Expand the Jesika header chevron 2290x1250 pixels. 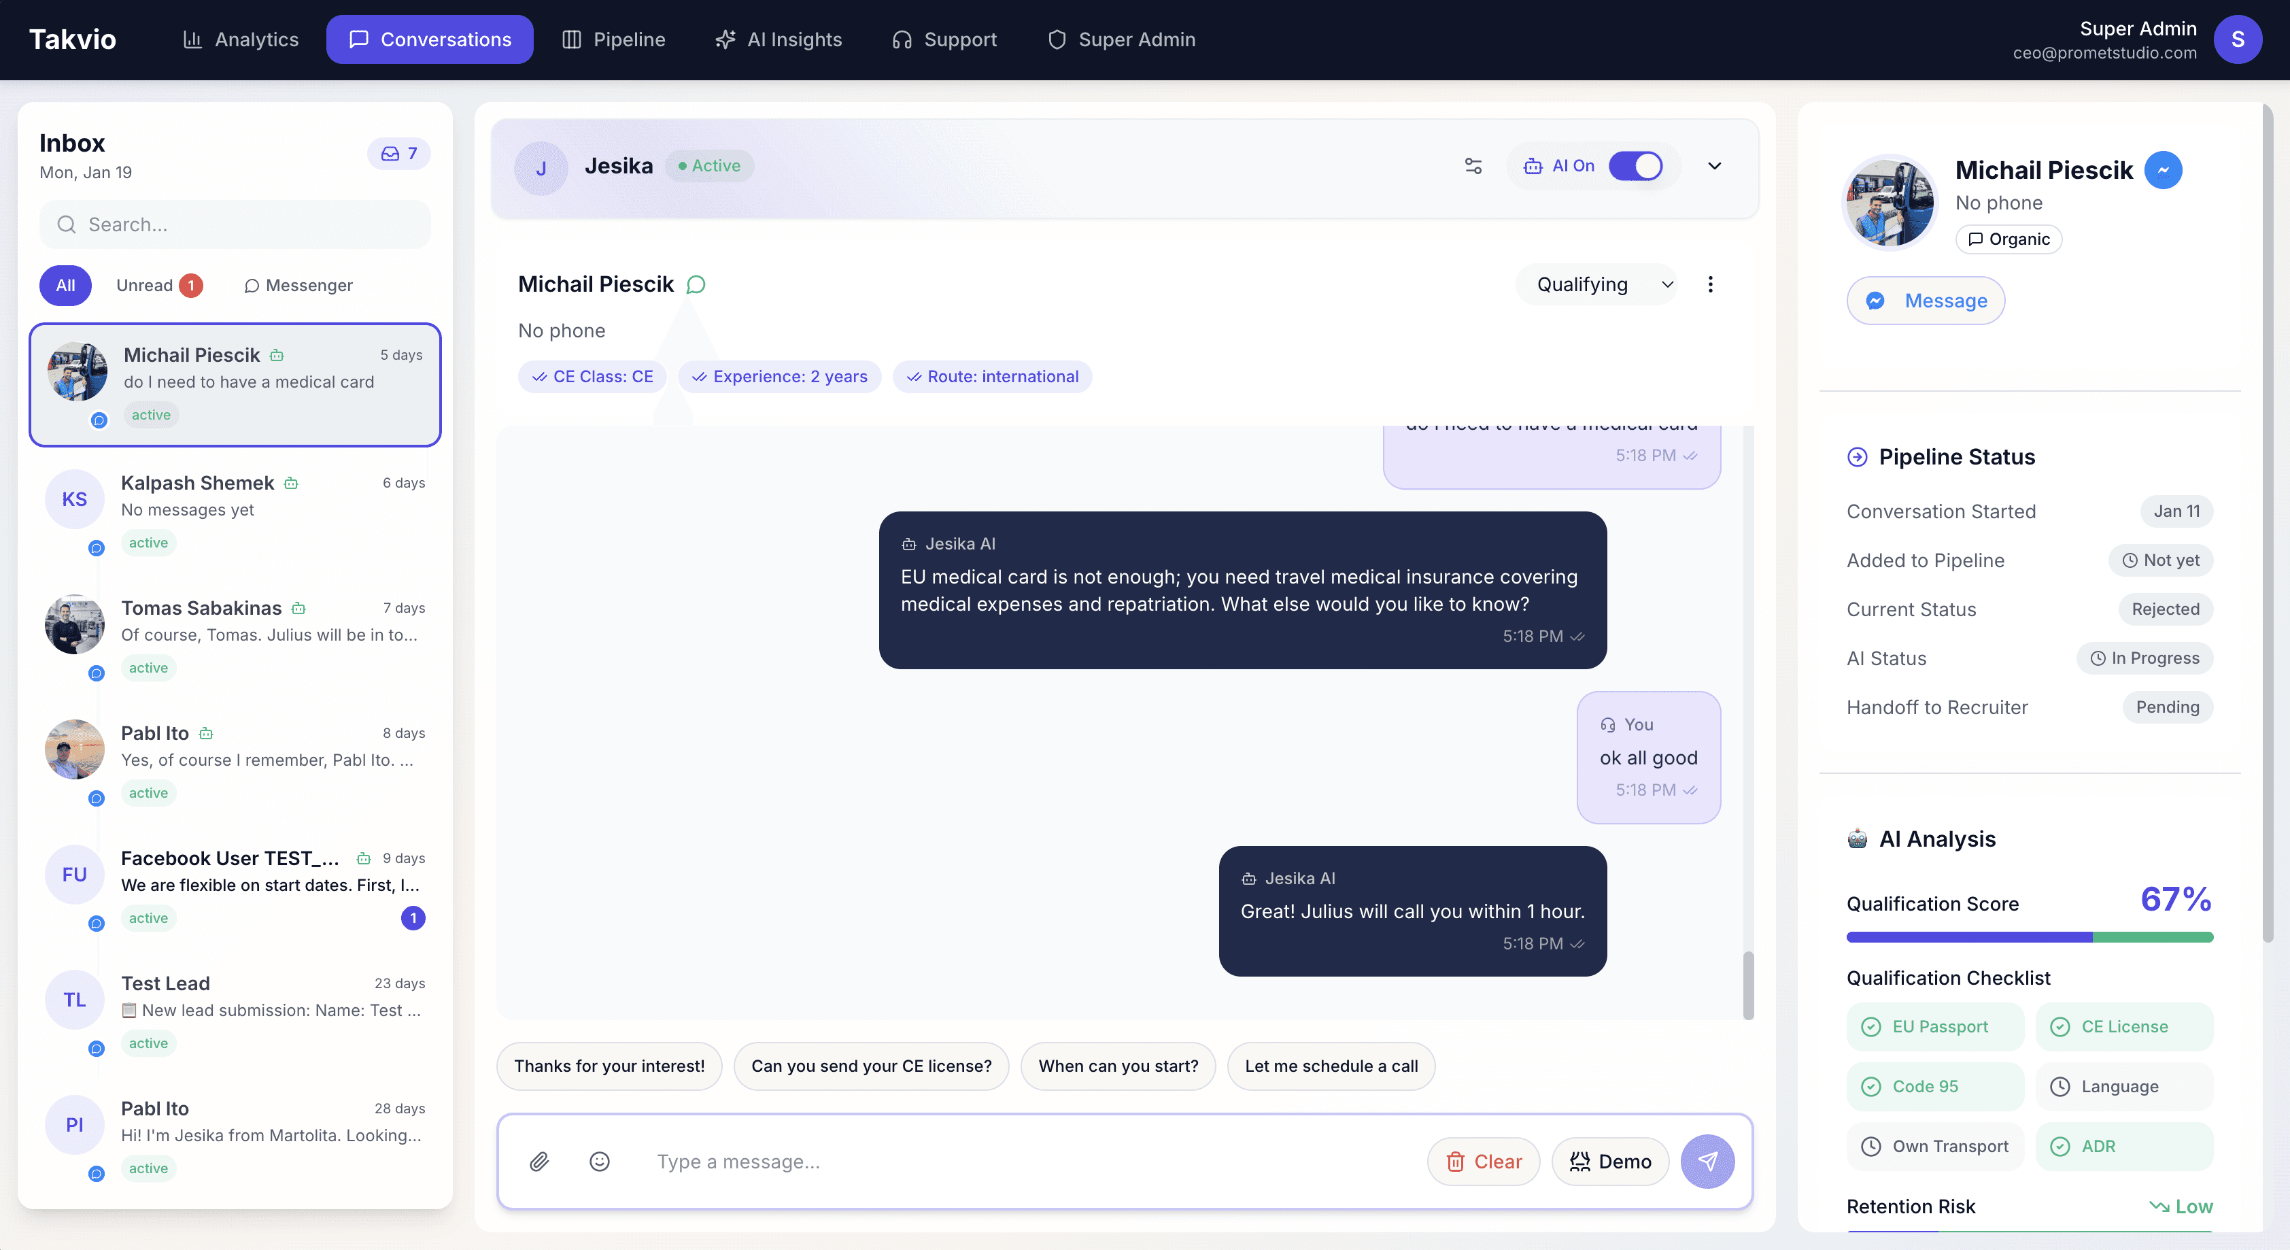[1715, 165]
